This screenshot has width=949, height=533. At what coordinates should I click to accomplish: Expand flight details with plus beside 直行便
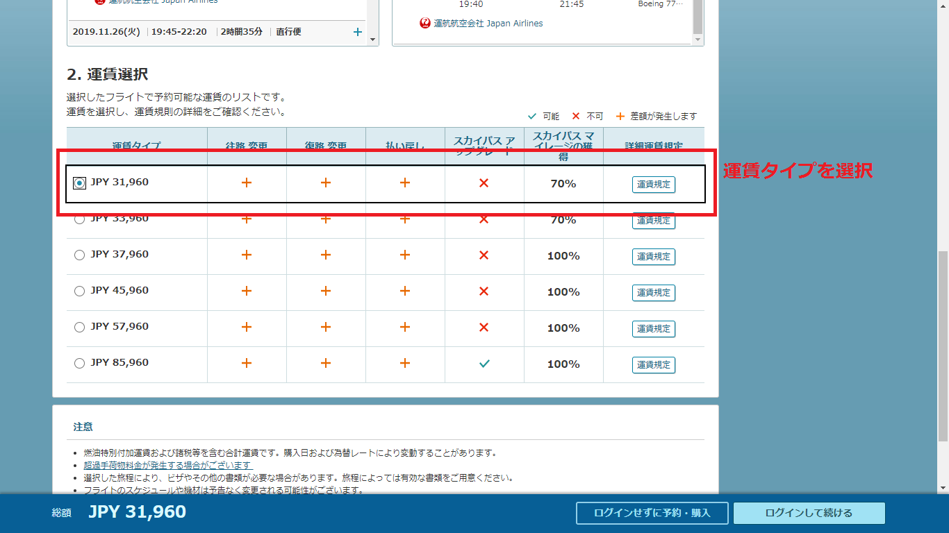358,32
